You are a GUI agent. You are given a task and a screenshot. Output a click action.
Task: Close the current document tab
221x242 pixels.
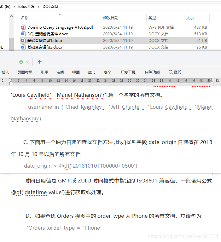27,62
